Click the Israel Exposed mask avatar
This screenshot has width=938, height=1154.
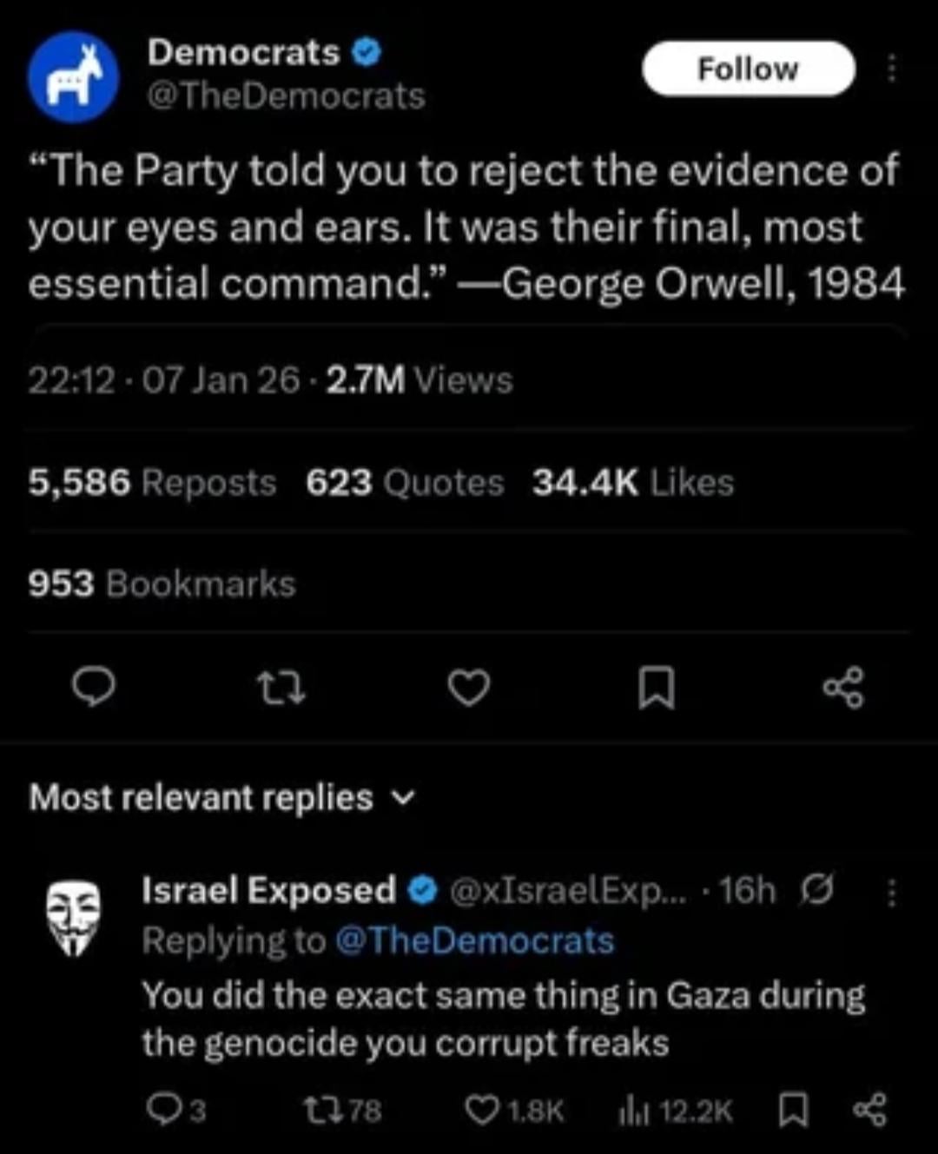[73, 916]
